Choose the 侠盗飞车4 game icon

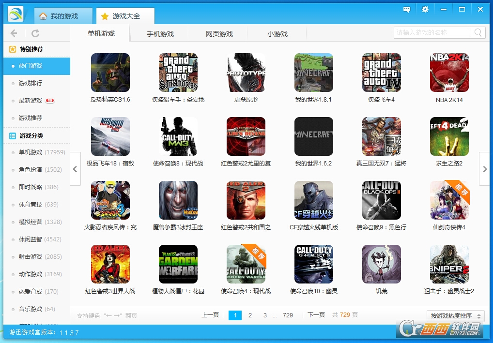click(382, 73)
